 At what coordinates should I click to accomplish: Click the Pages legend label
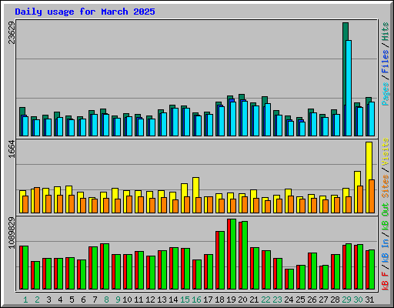(386, 94)
